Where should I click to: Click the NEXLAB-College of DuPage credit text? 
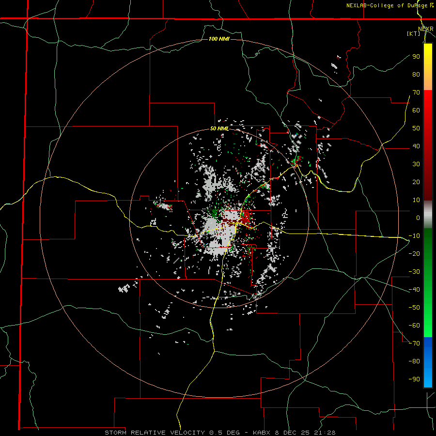click(389, 5)
